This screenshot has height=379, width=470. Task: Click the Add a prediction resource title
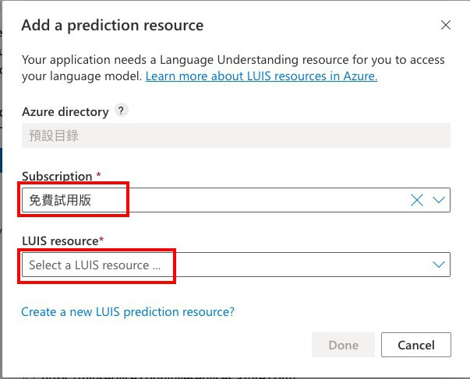tap(112, 26)
